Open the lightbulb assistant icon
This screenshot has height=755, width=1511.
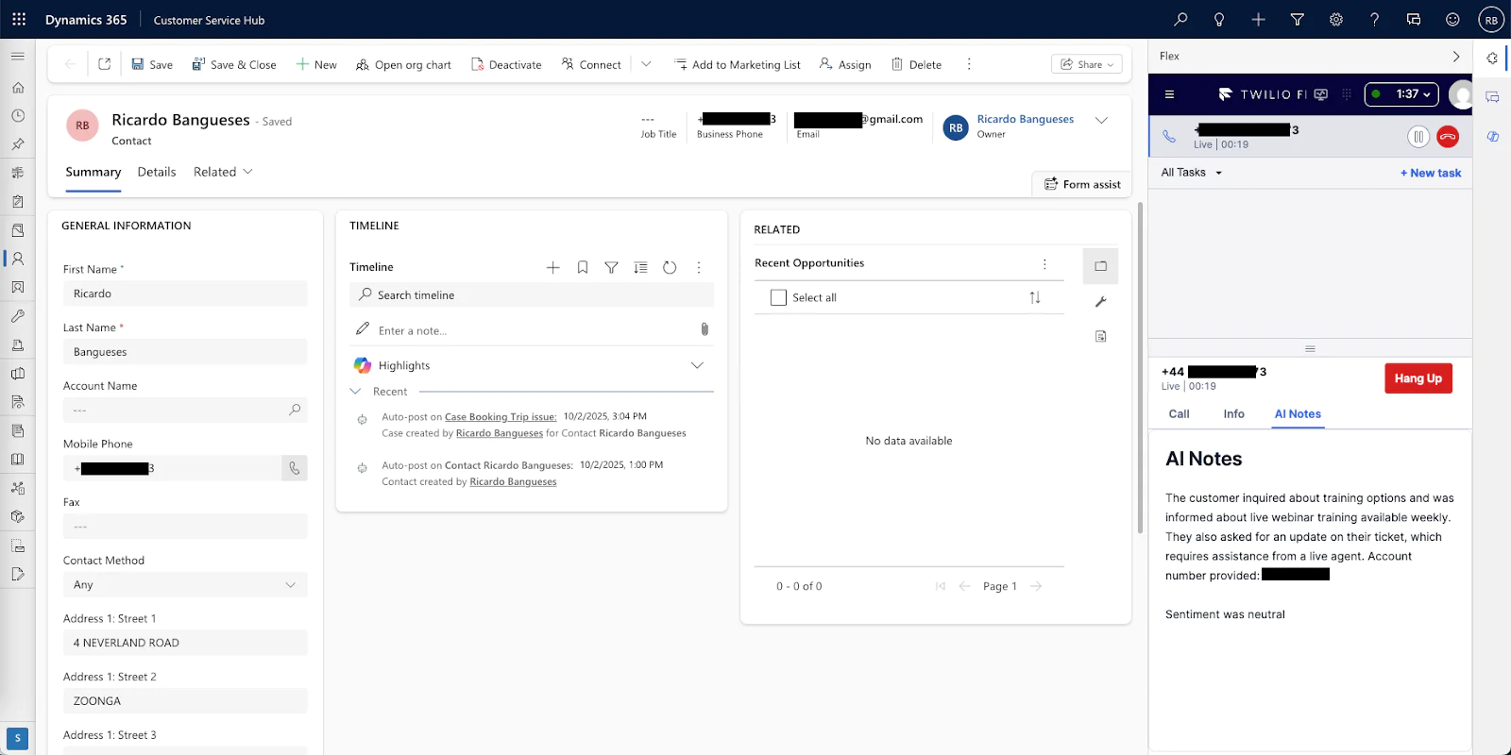1219,19
